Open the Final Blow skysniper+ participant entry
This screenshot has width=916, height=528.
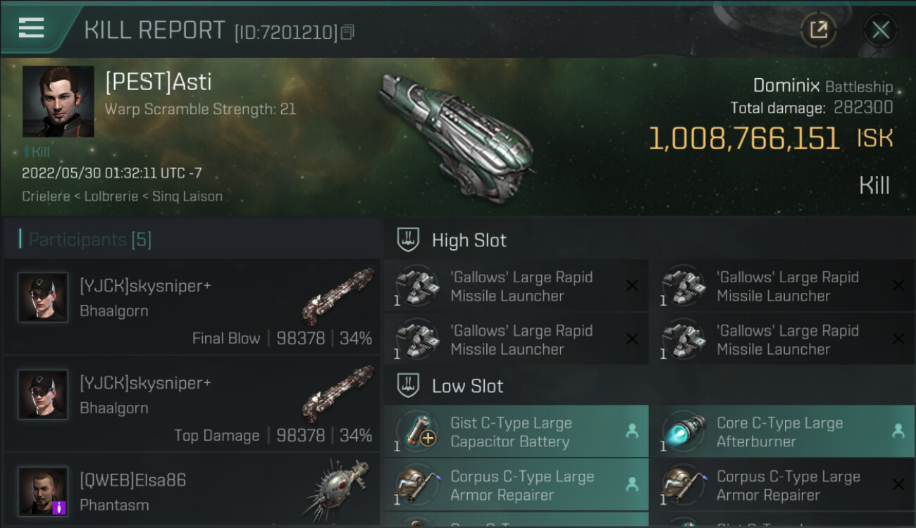point(192,308)
